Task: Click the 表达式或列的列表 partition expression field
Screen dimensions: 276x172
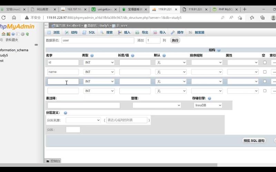Action: tap(127, 120)
